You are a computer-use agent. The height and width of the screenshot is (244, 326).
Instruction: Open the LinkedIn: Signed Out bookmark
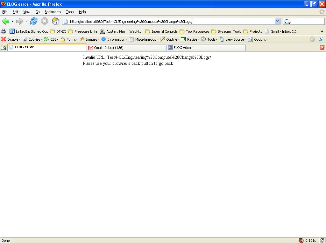point(29,31)
